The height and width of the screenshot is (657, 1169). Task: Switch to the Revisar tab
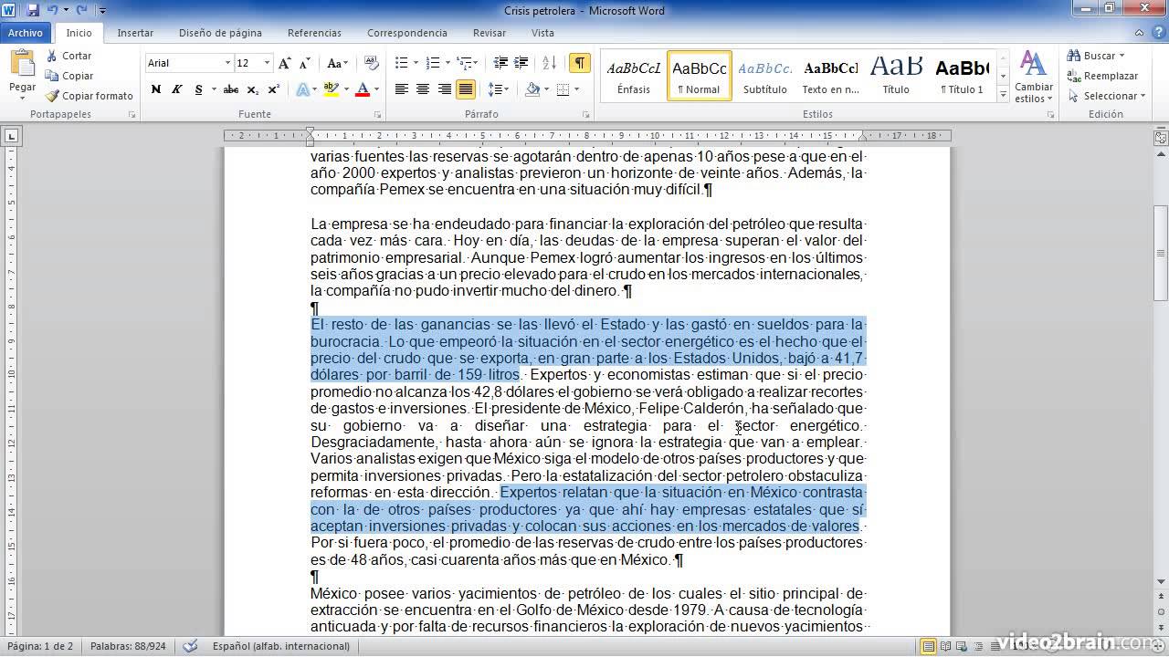coord(490,33)
